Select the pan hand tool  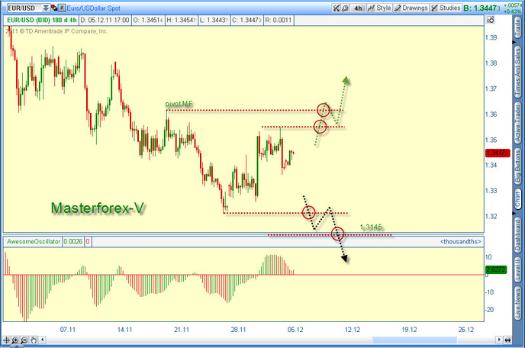coord(34,340)
